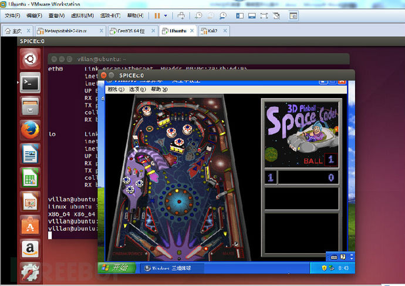Open VMware 编辑(E) menu
The image size is (405, 286).
point(34,16)
